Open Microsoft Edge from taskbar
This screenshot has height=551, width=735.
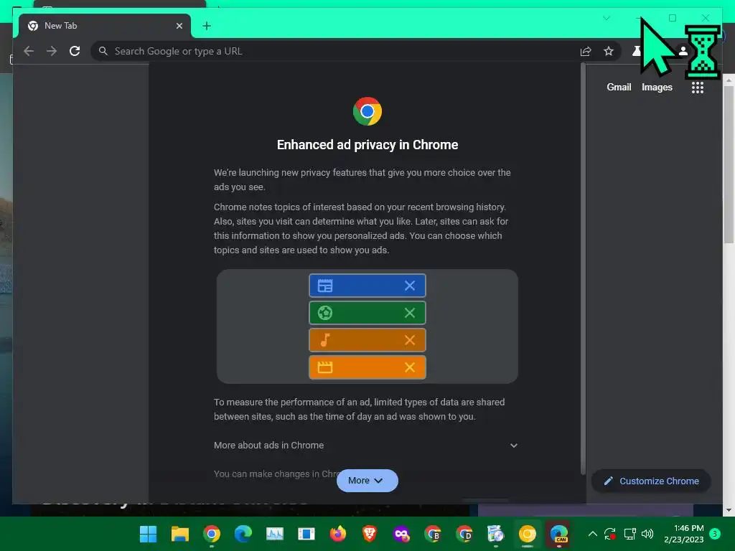243,534
